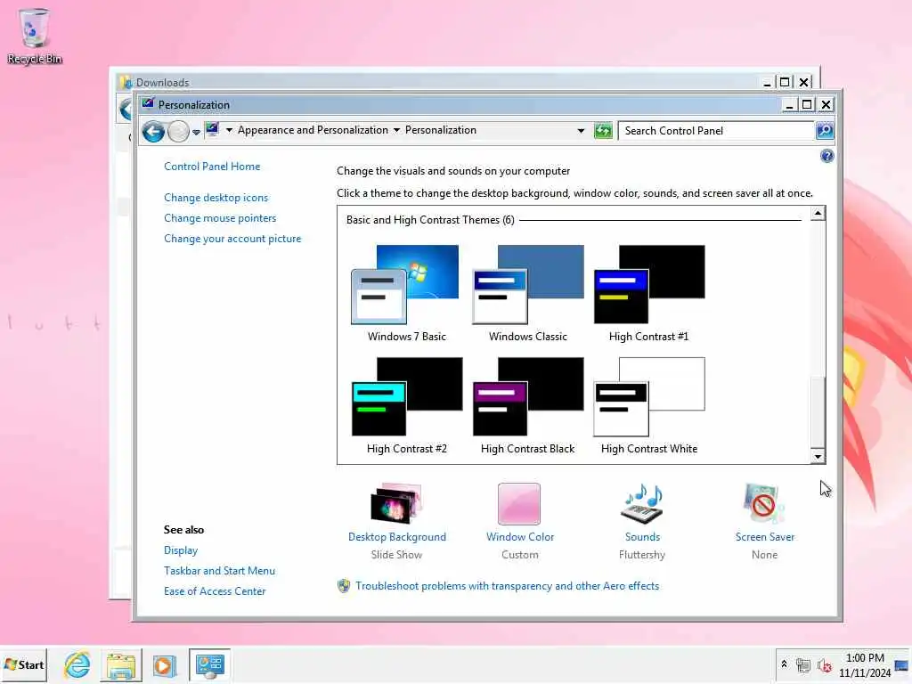
Task: Click the Back arrow in Personalization
Action: (x=153, y=132)
